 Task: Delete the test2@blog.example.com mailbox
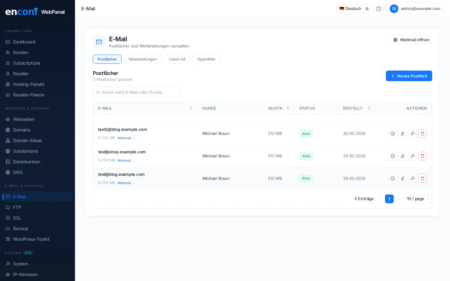[422, 134]
